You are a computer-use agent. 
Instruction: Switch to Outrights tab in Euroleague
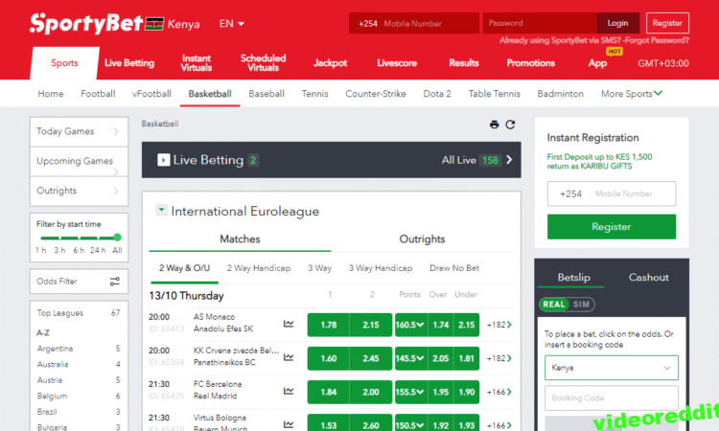tap(422, 239)
